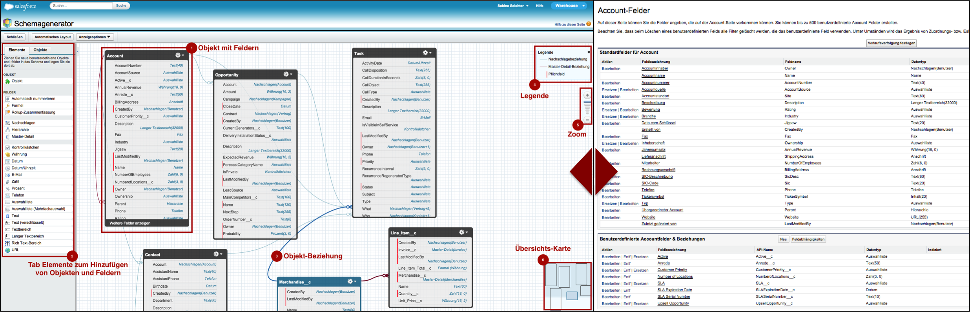The width and height of the screenshot is (970, 312).
Task: Collapse the sidebar with the arrow handle
Action: [x=78, y=51]
